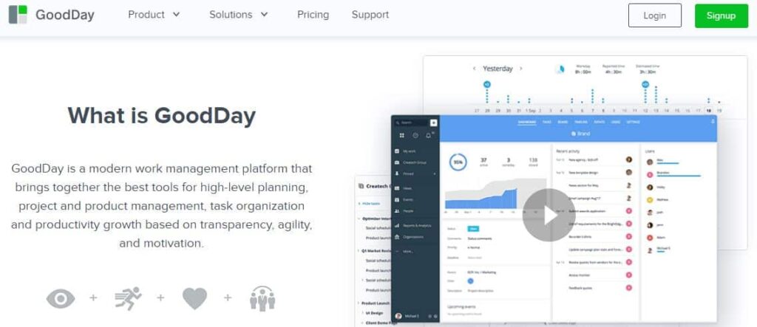Click the group of people icon

tap(262, 298)
